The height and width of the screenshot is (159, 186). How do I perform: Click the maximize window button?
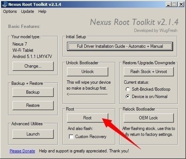tap(174, 4)
